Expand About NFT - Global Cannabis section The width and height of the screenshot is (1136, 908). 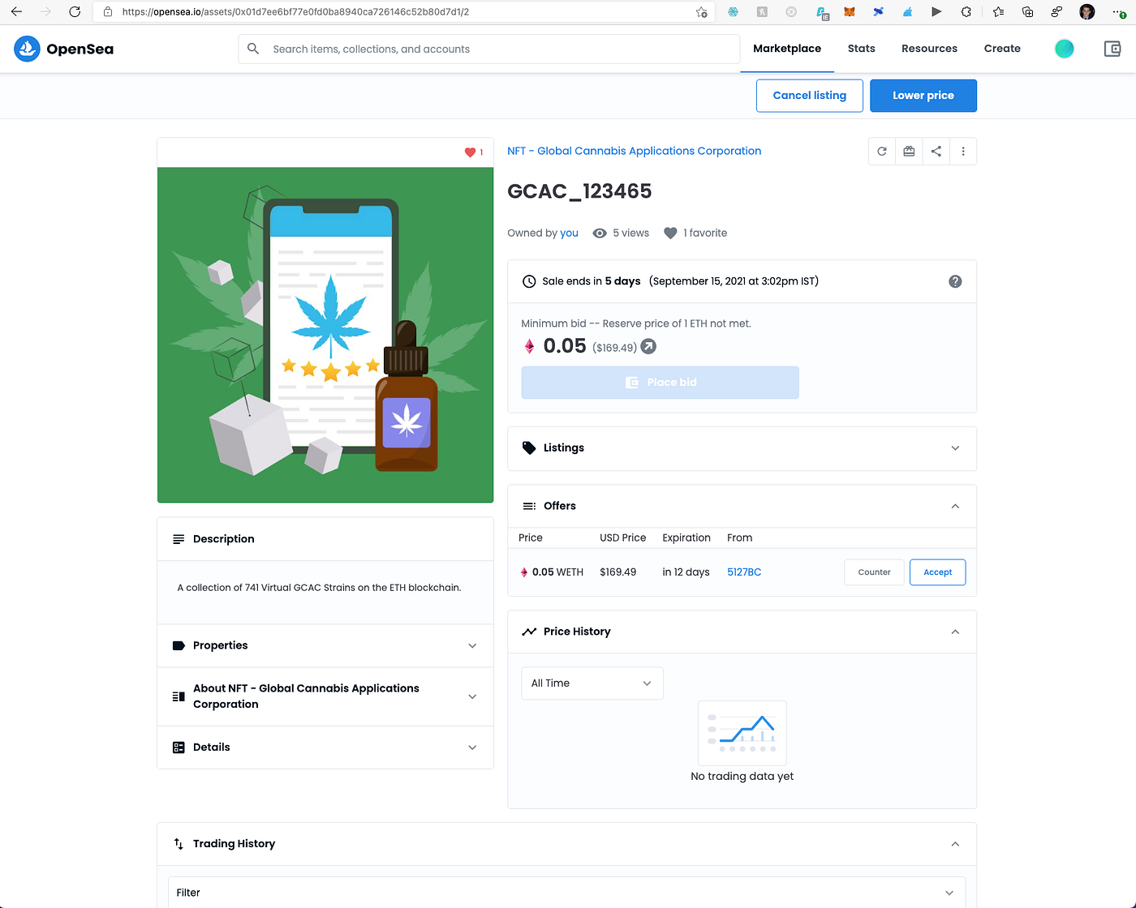tap(325, 696)
